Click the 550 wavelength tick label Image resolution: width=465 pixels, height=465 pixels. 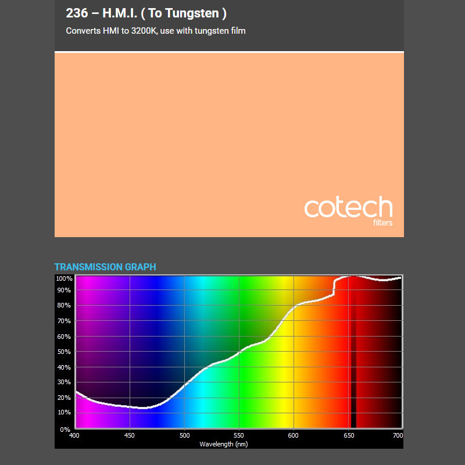click(x=238, y=434)
